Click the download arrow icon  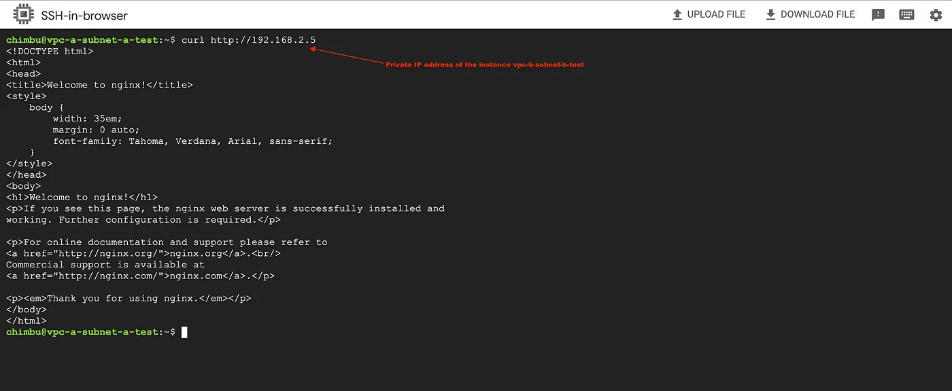pos(770,14)
